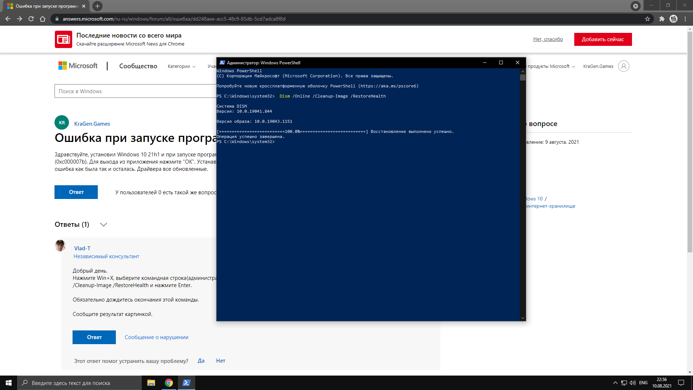Answer Нет to helpful question
The width and height of the screenshot is (693, 390).
point(221,361)
